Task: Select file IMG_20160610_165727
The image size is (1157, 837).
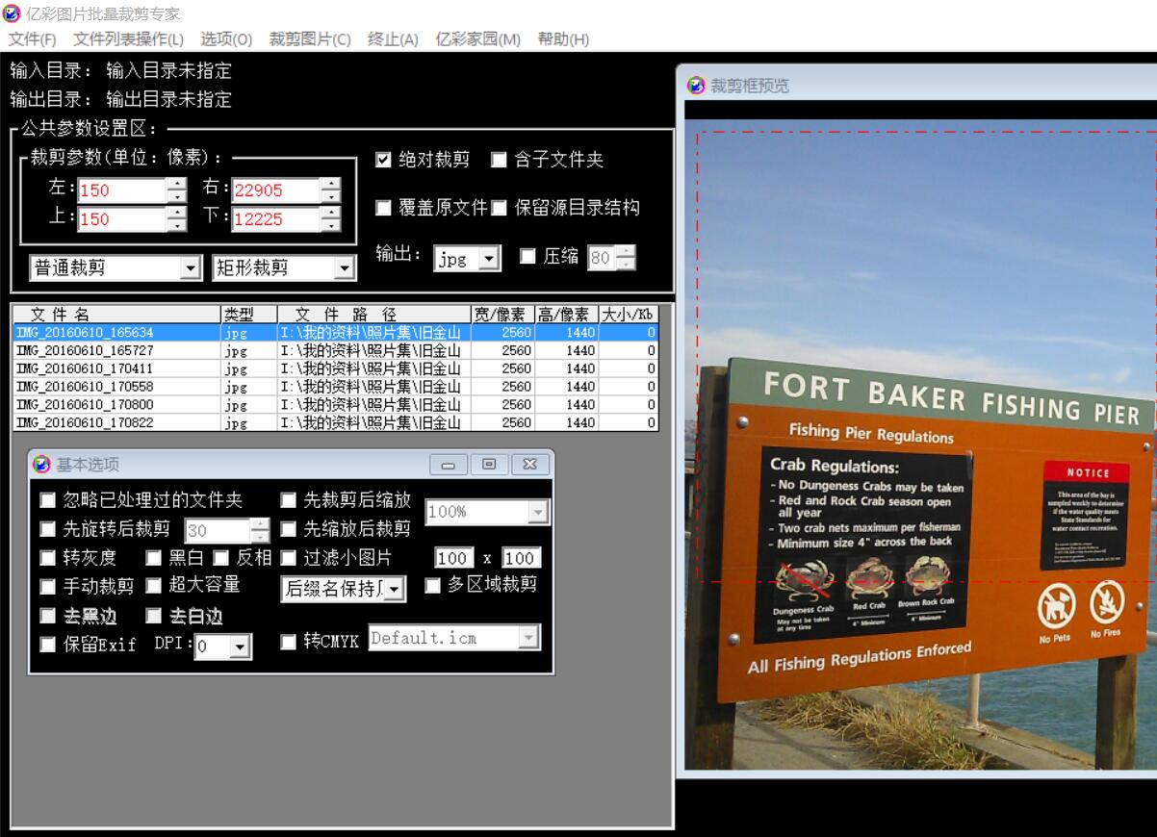Action: [x=335, y=351]
